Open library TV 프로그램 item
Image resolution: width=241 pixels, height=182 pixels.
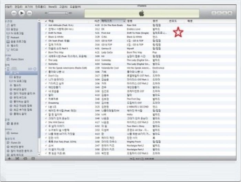point(15,33)
